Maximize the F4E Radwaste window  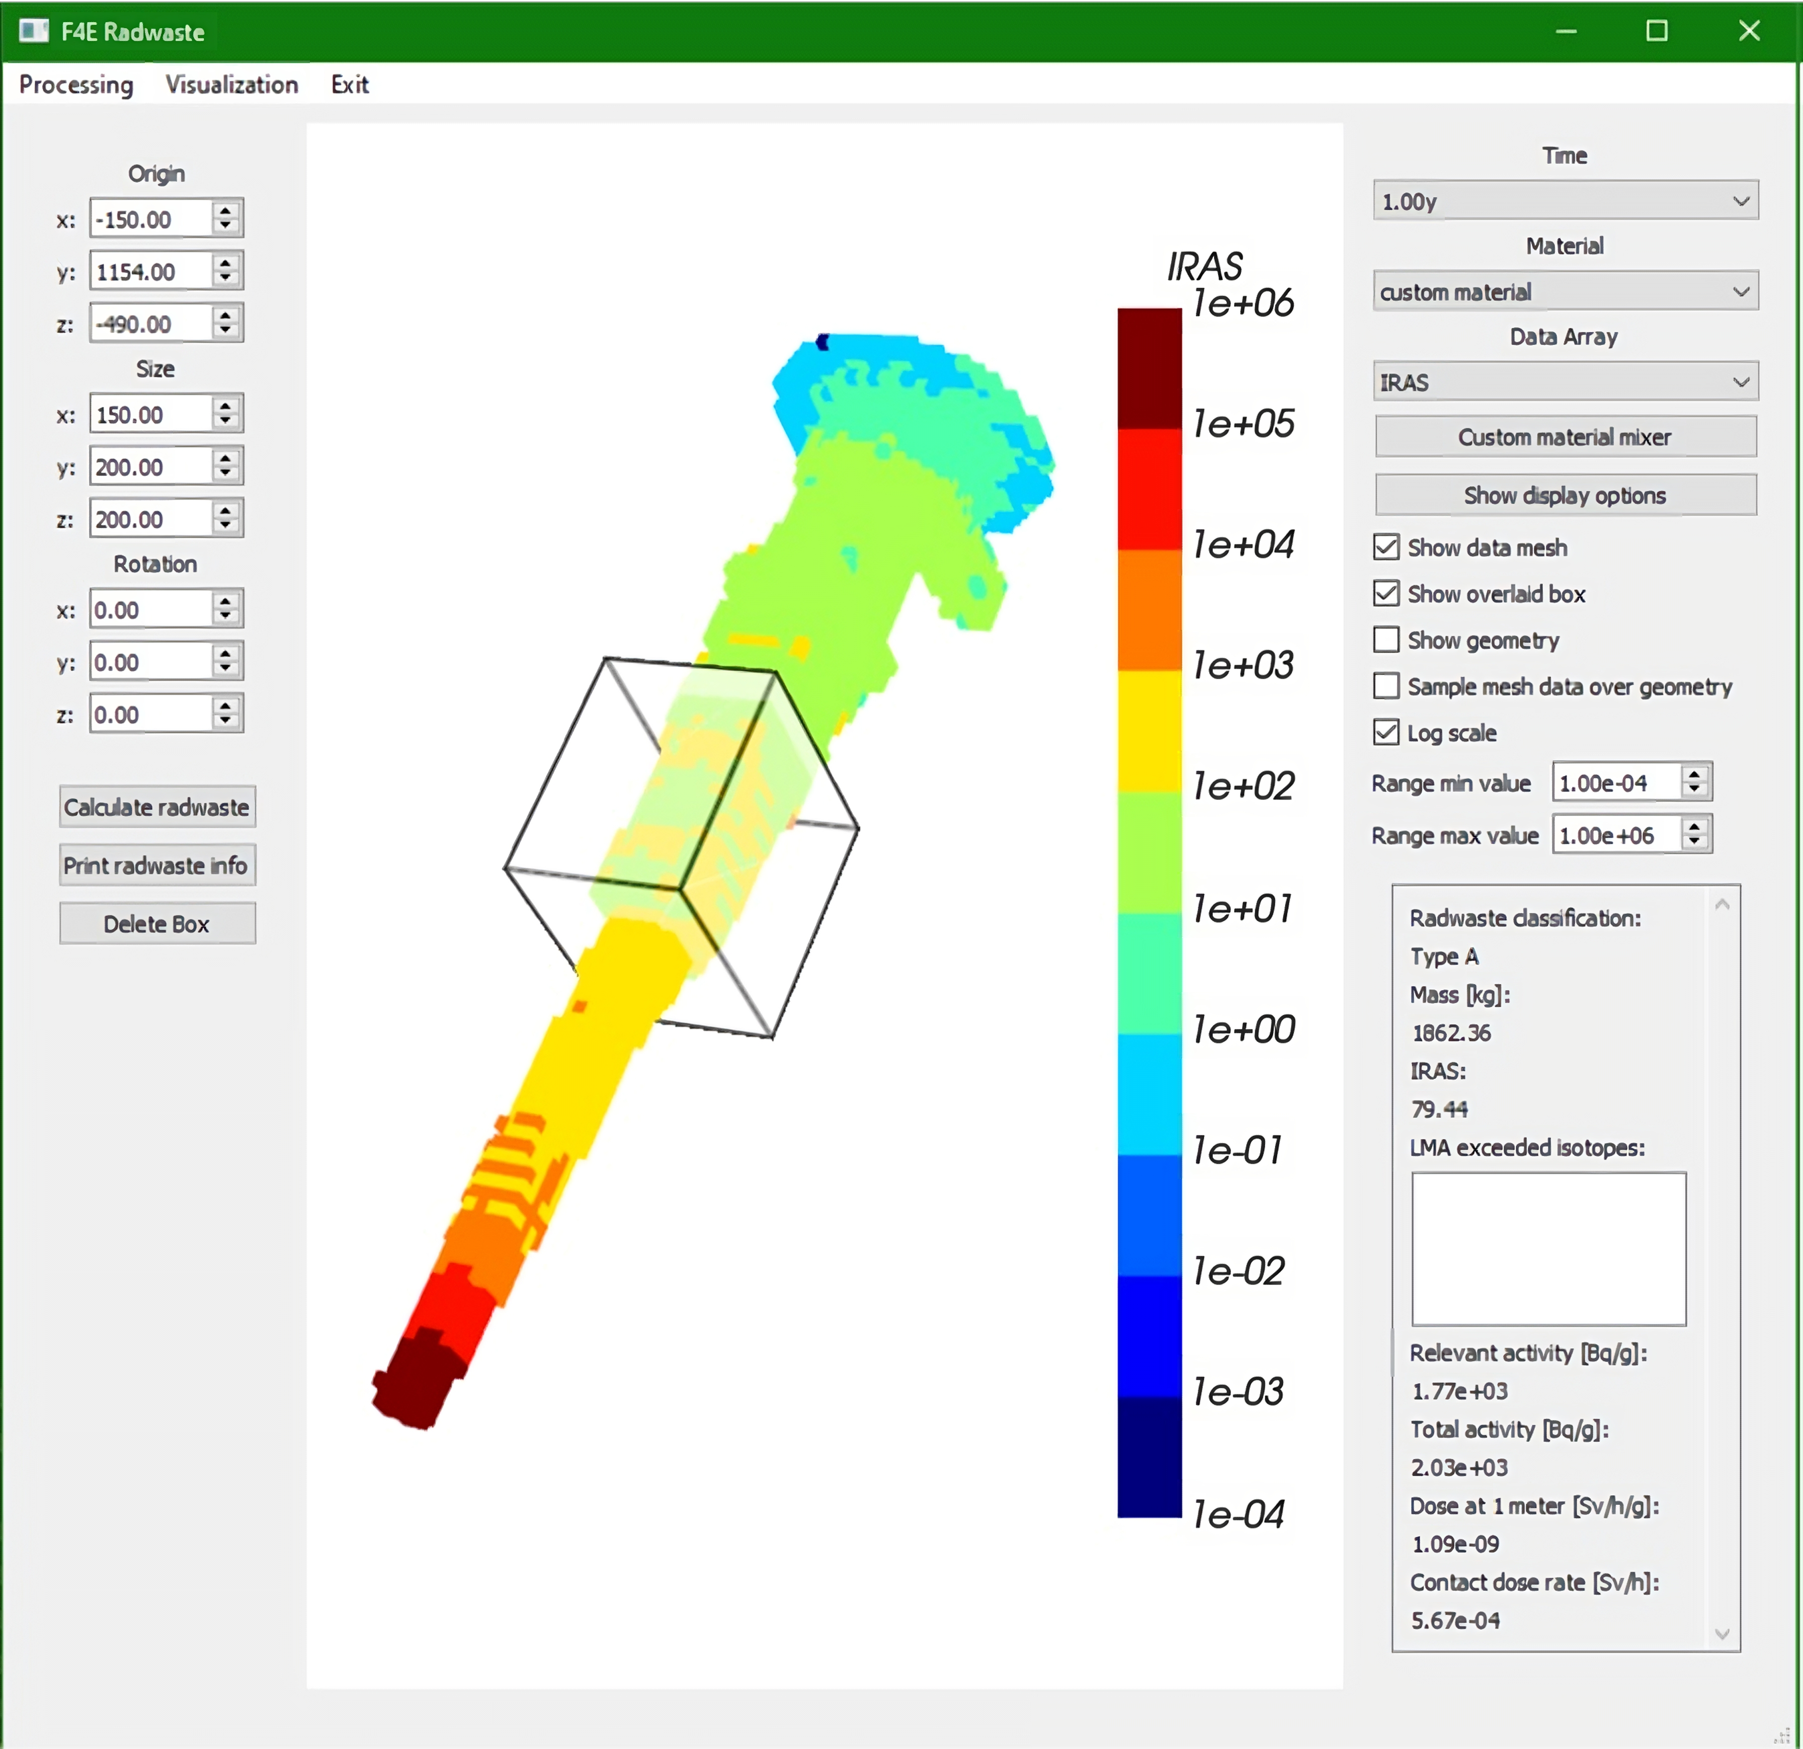tap(1657, 31)
